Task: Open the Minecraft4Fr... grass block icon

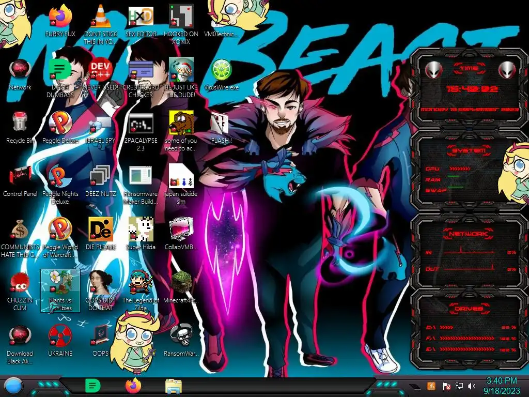Action: pos(181,283)
